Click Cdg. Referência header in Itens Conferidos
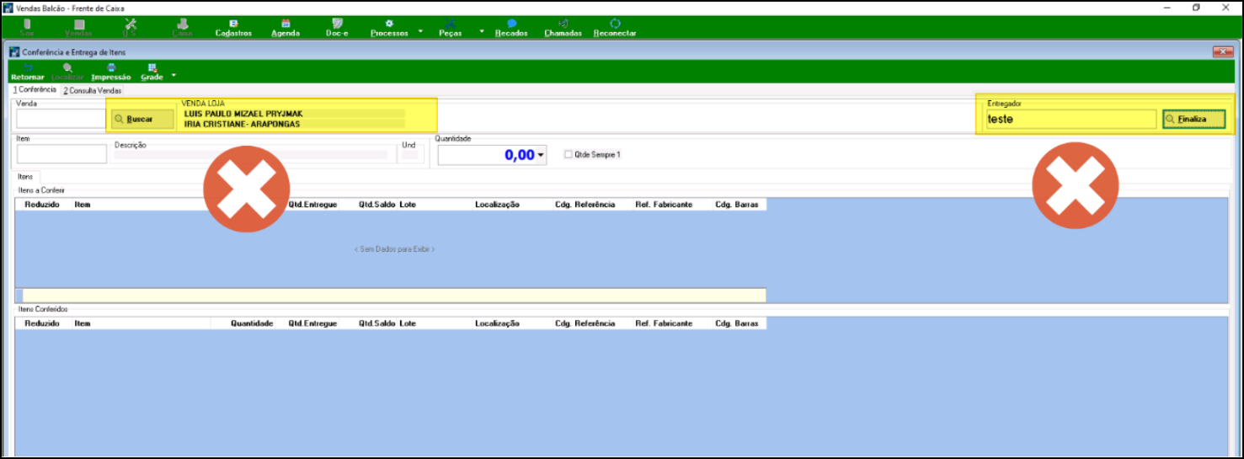The image size is (1244, 459). (585, 323)
